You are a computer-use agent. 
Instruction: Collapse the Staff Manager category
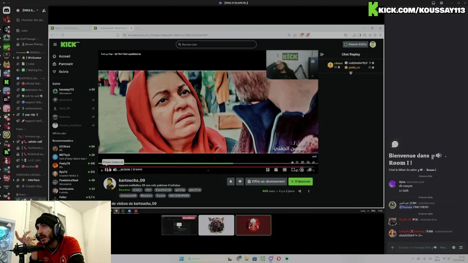coord(28,39)
